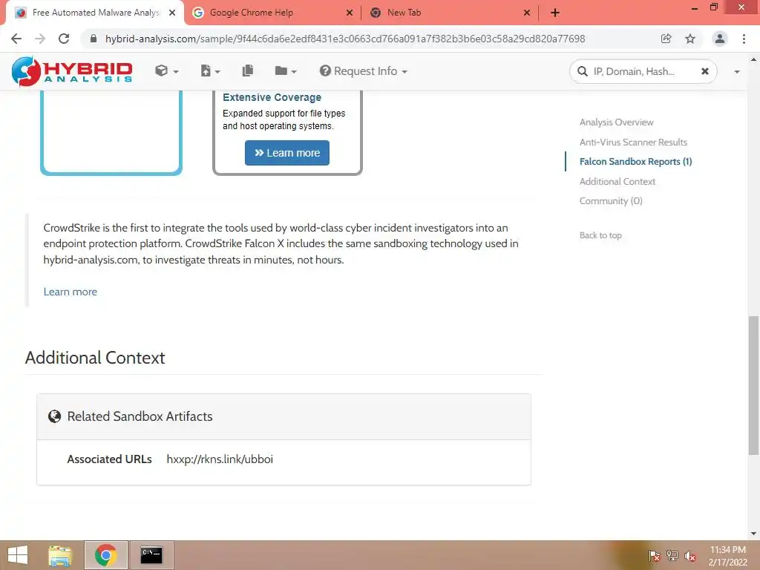The height and width of the screenshot is (570, 760).
Task: Close the Malware Analysis tab
Action: tap(172, 13)
